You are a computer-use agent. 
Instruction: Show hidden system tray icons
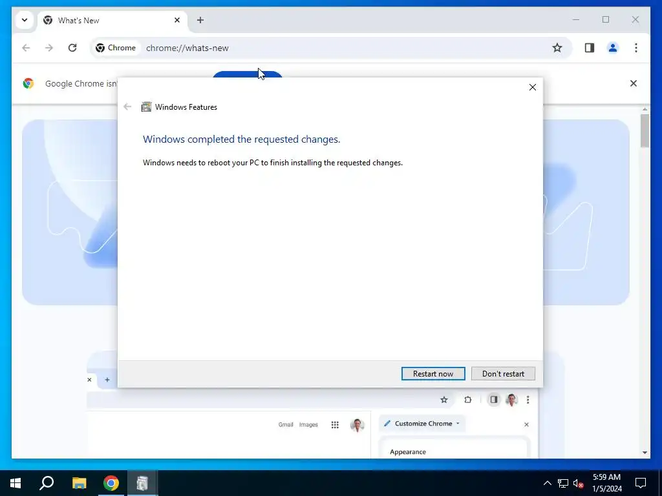click(x=547, y=483)
